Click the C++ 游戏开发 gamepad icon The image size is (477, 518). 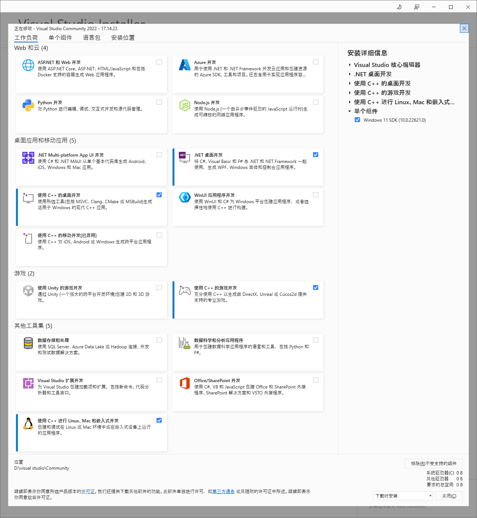point(185,290)
